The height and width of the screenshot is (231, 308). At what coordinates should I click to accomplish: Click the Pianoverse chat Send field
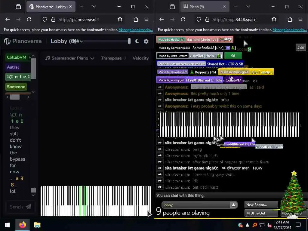tap(17, 207)
